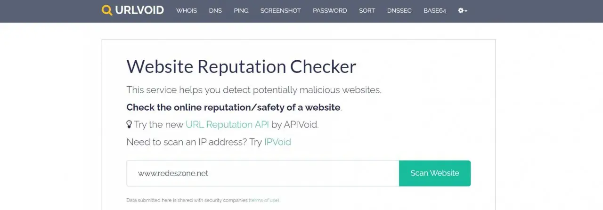Choose the SORT menu item

click(x=367, y=10)
